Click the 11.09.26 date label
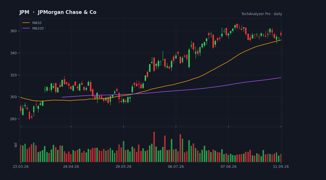 [x=281, y=167]
